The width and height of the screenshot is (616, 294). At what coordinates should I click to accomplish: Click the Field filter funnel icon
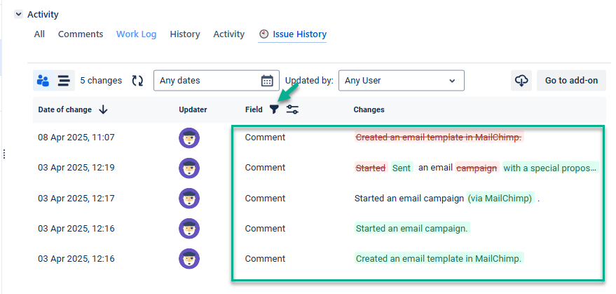(274, 109)
